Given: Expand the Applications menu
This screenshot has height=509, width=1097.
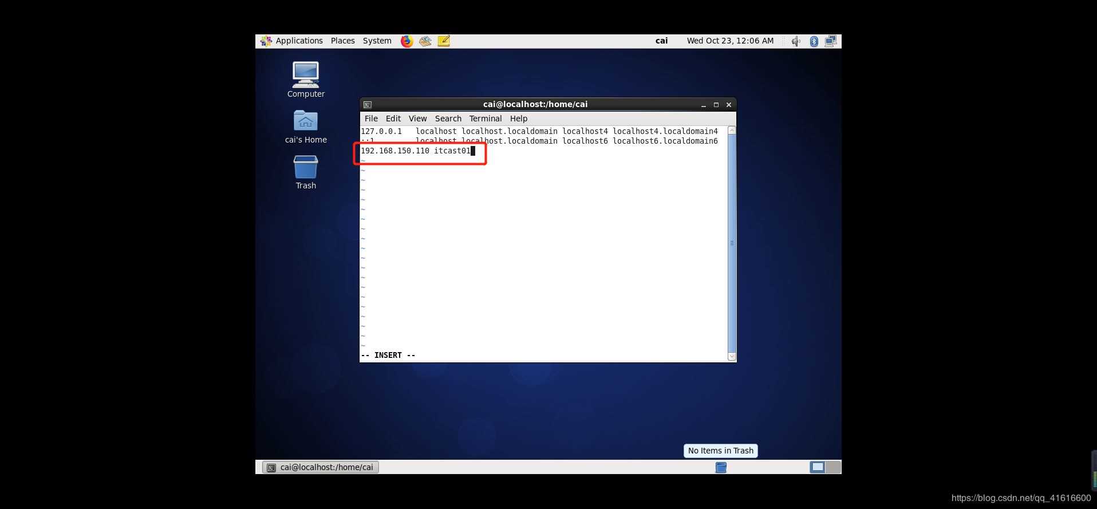Looking at the screenshot, I should pyautogui.click(x=293, y=41).
